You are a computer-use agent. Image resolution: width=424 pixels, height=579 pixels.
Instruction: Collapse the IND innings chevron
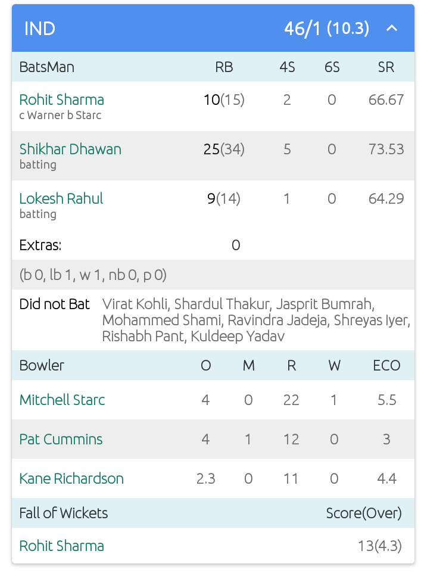392,28
